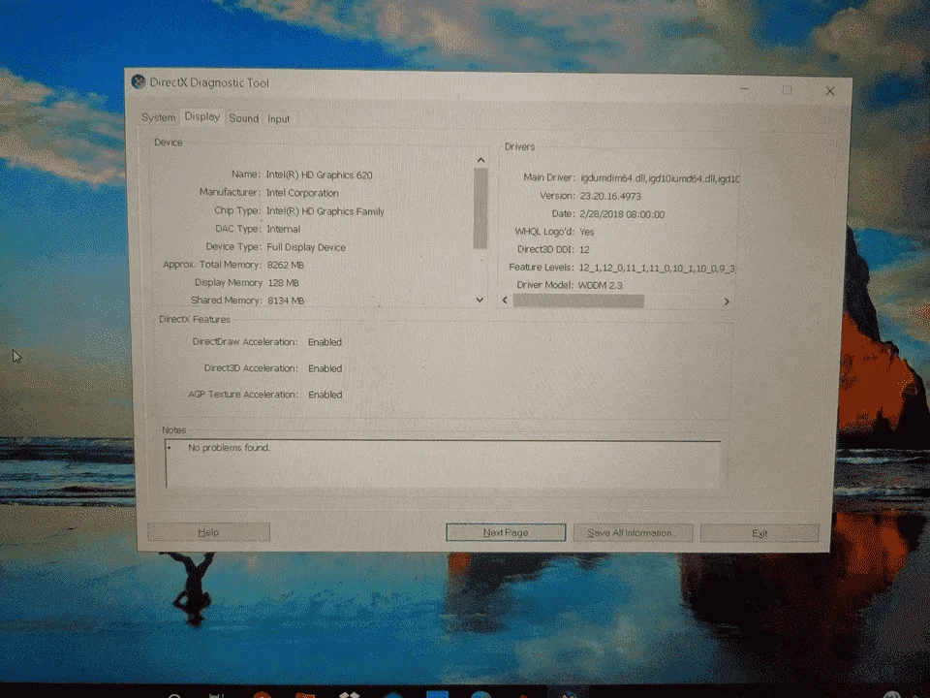Click the DAC Type value 'Internal'

click(284, 229)
